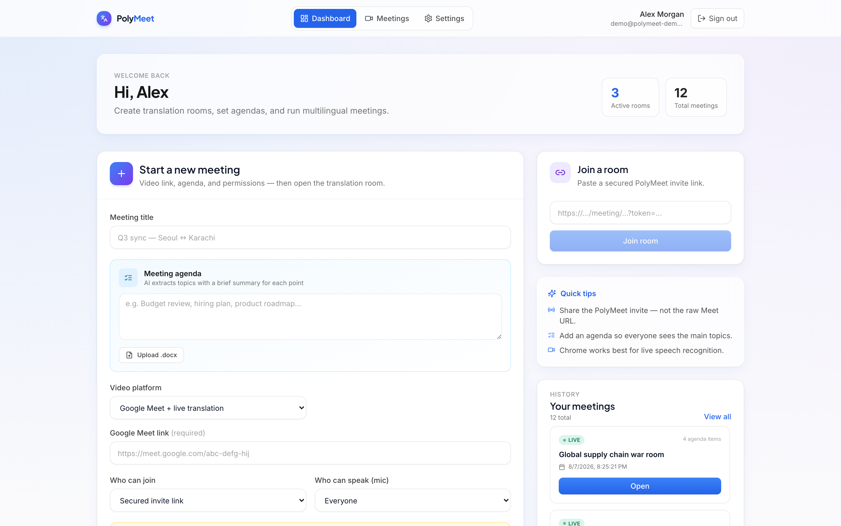Viewport: 841px width, 526px height.
Task: Go to the Settings tab
Action: [444, 18]
